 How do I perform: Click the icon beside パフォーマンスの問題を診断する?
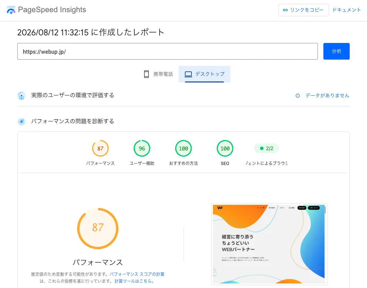pos(21,122)
